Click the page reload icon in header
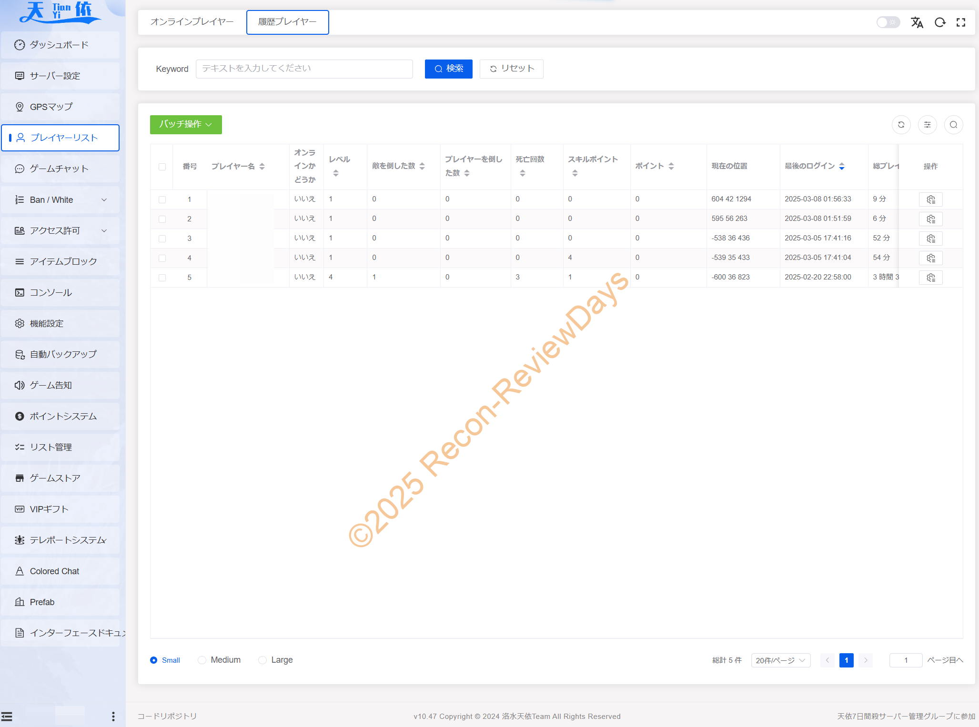979x727 pixels. tap(939, 22)
